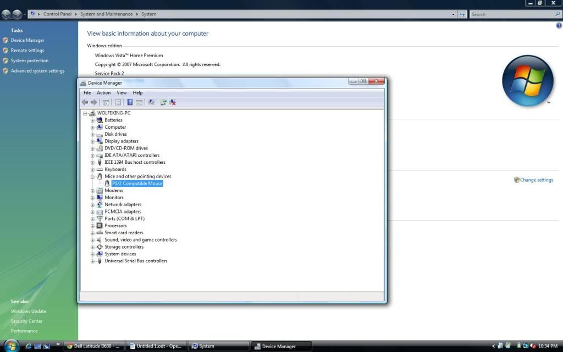Expand the Ports (COM & LPT) node

tap(92, 219)
